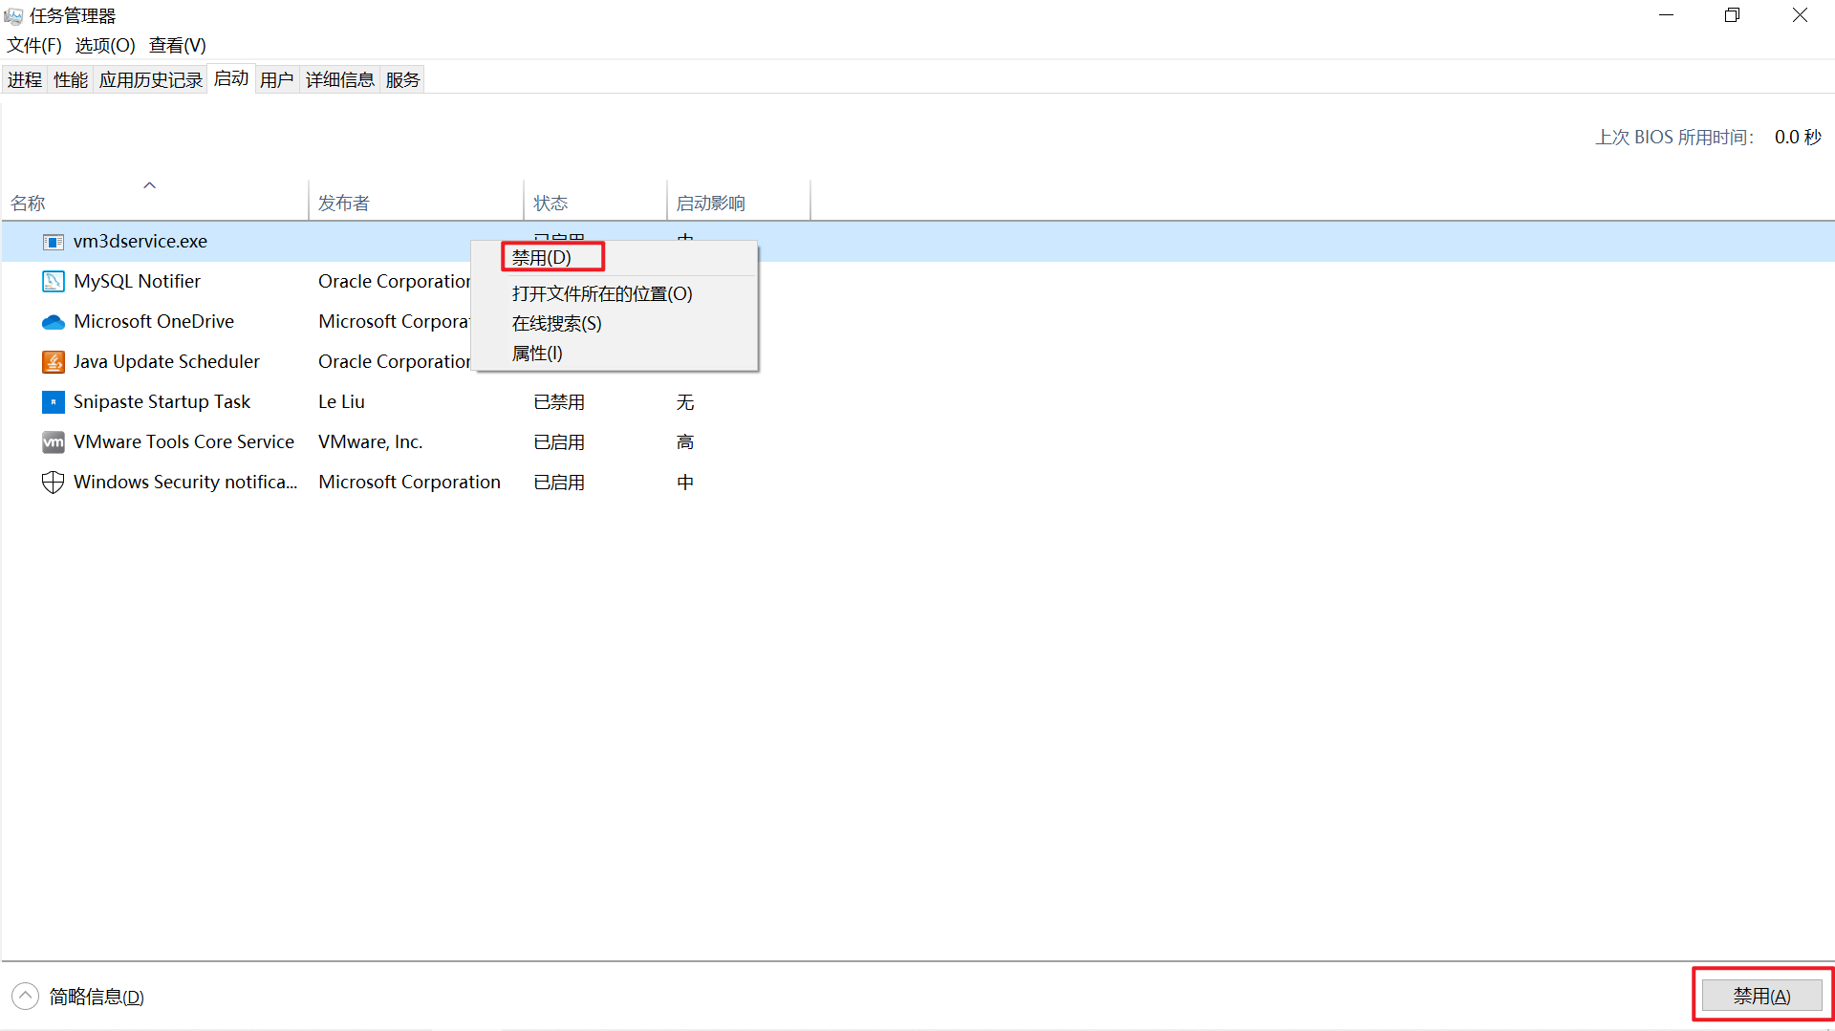Click the sort arrow above Name column
Image resolution: width=1835 pixels, height=1031 pixels.
tap(149, 185)
